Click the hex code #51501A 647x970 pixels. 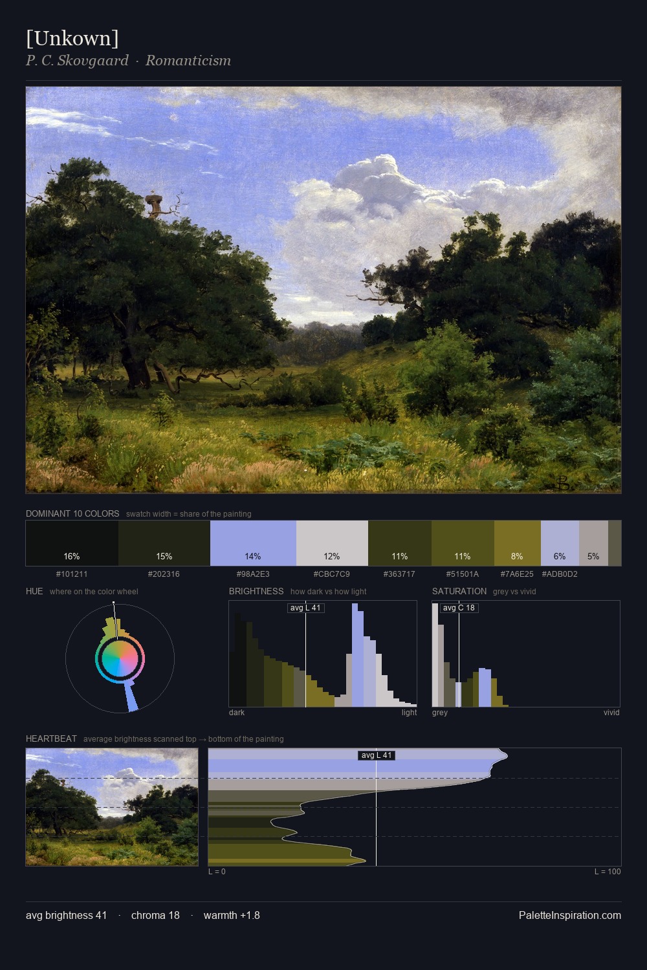(463, 574)
